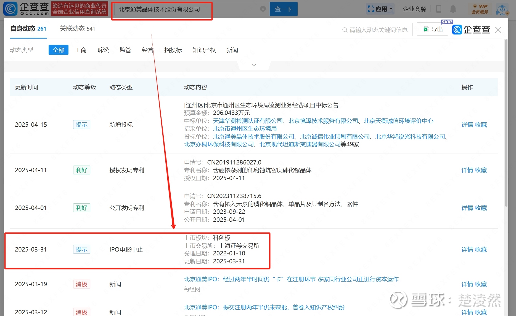Open 天津华测检测认证有限公司 link

coord(248,121)
